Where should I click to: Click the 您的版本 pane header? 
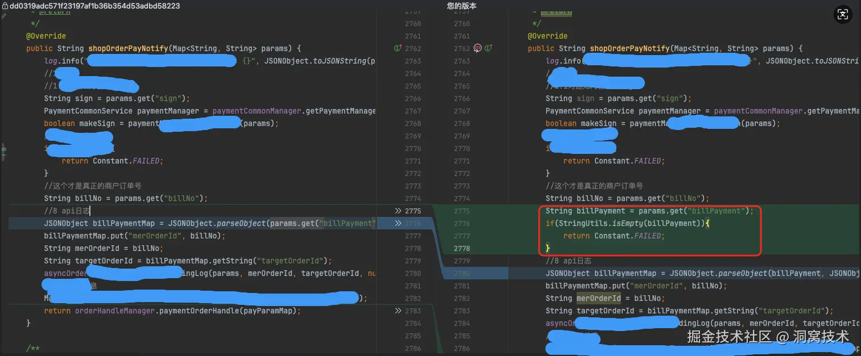click(x=462, y=6)
